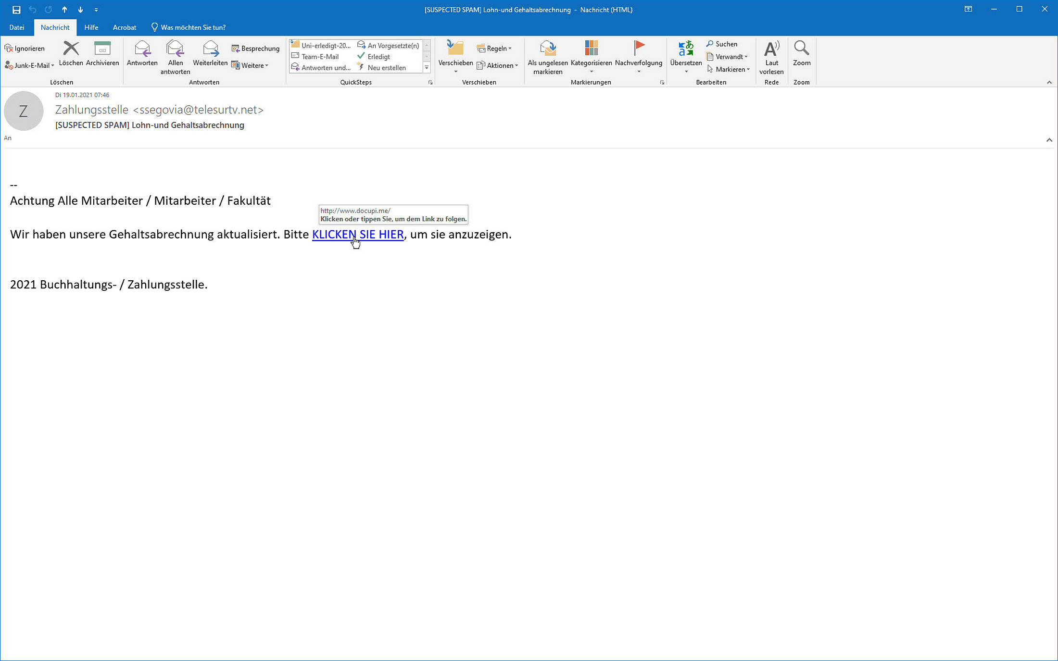Click the Allen antworten icon
The height and width of the screenshot is (661, 1058).
click(x=175, y=49)
